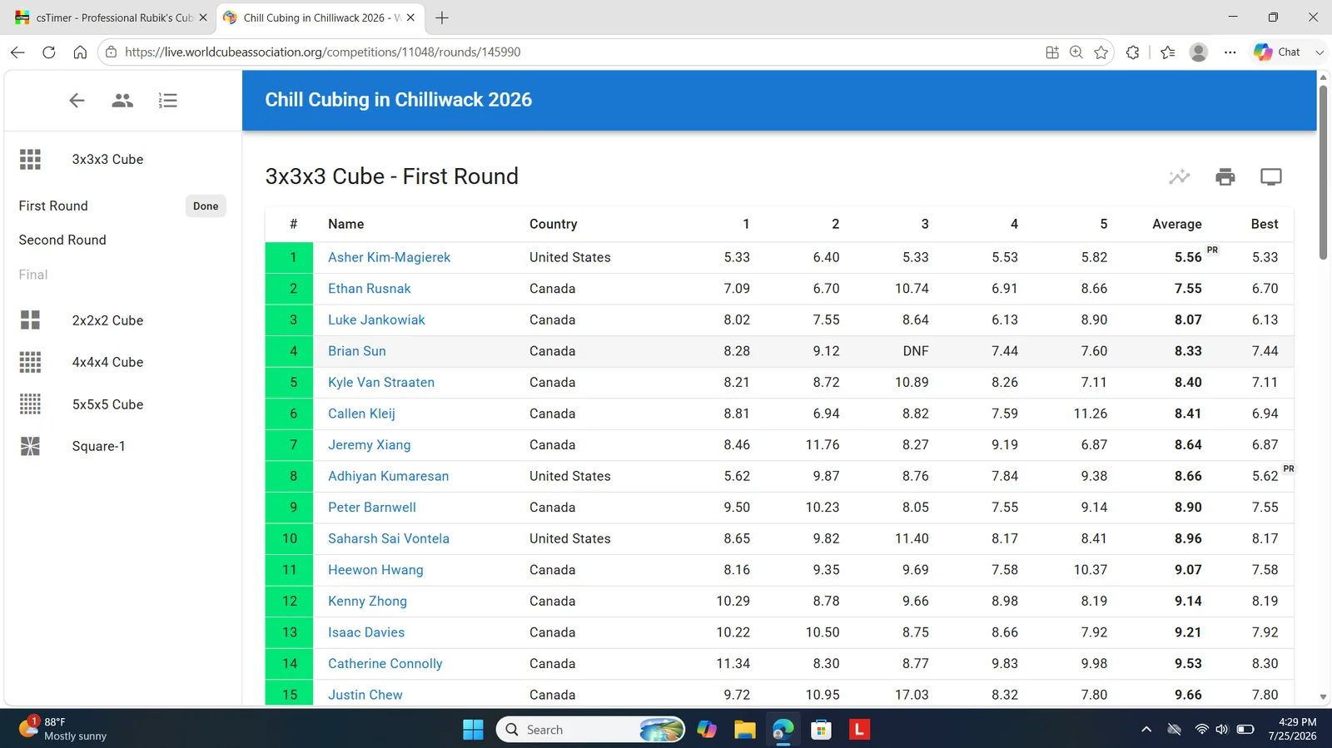Show hidden system tray icons

point(1146,730)
